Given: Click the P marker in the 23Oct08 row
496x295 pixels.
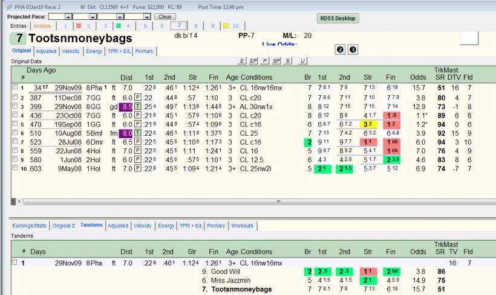Looking at the screenshot, I should (137, 115).
